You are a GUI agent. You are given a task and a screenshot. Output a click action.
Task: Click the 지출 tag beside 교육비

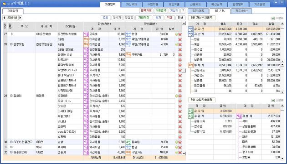[x=86, y=34]
